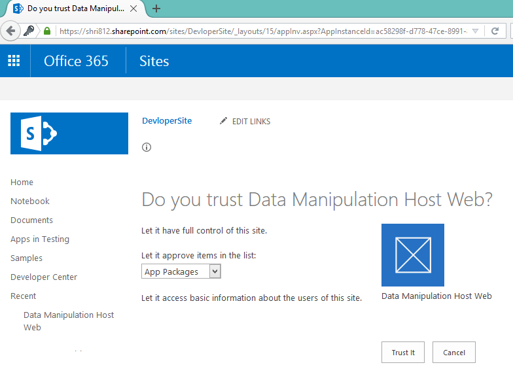Open the DevloperSite link
This screenshot has height=382, width=513.
pos(167,120)
